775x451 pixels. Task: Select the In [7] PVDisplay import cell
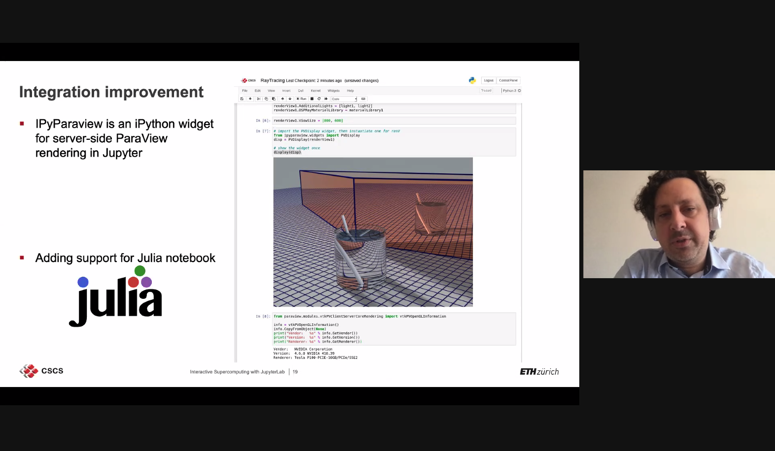394,142
